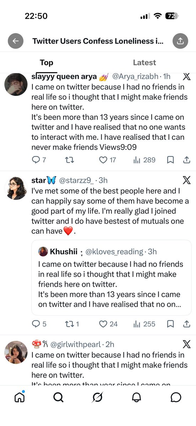
Task: Open Search from bottom navigation
Action: click(59, 397)
